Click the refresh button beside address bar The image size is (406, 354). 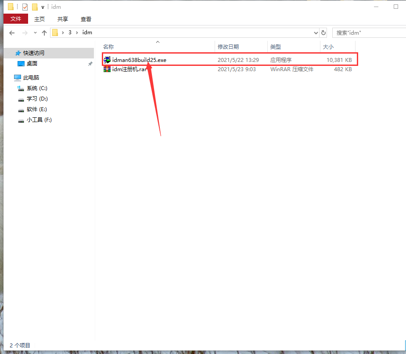click(323, 33)
